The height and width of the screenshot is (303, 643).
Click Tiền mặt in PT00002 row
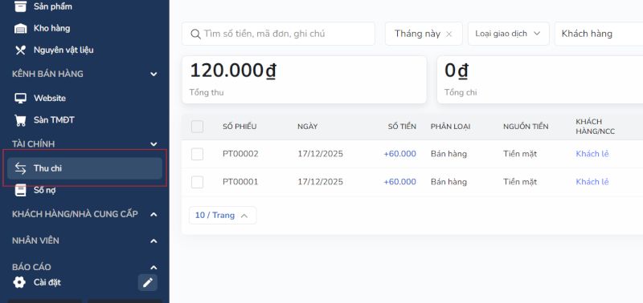[x=520, y=154]
